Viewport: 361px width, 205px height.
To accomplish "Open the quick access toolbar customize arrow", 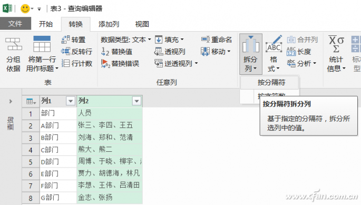I will (40, 9).
